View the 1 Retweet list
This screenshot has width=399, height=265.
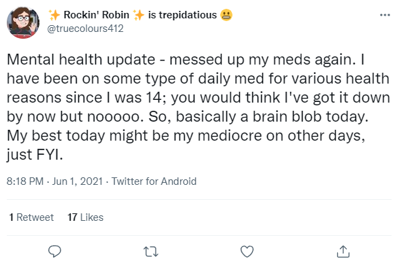tap(31, 217)
